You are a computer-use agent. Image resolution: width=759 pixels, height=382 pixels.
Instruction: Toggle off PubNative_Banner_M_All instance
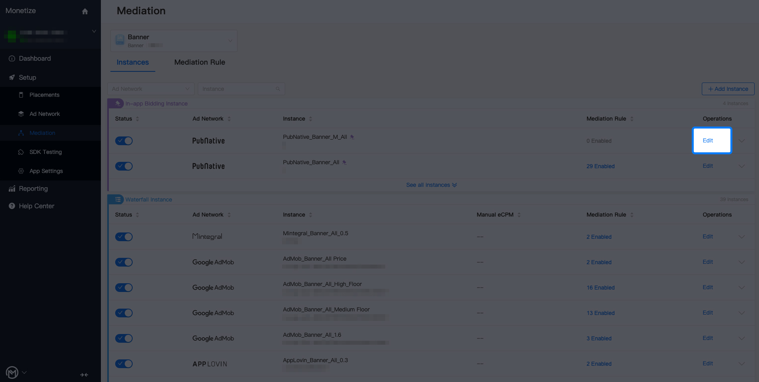click(124, 141)
